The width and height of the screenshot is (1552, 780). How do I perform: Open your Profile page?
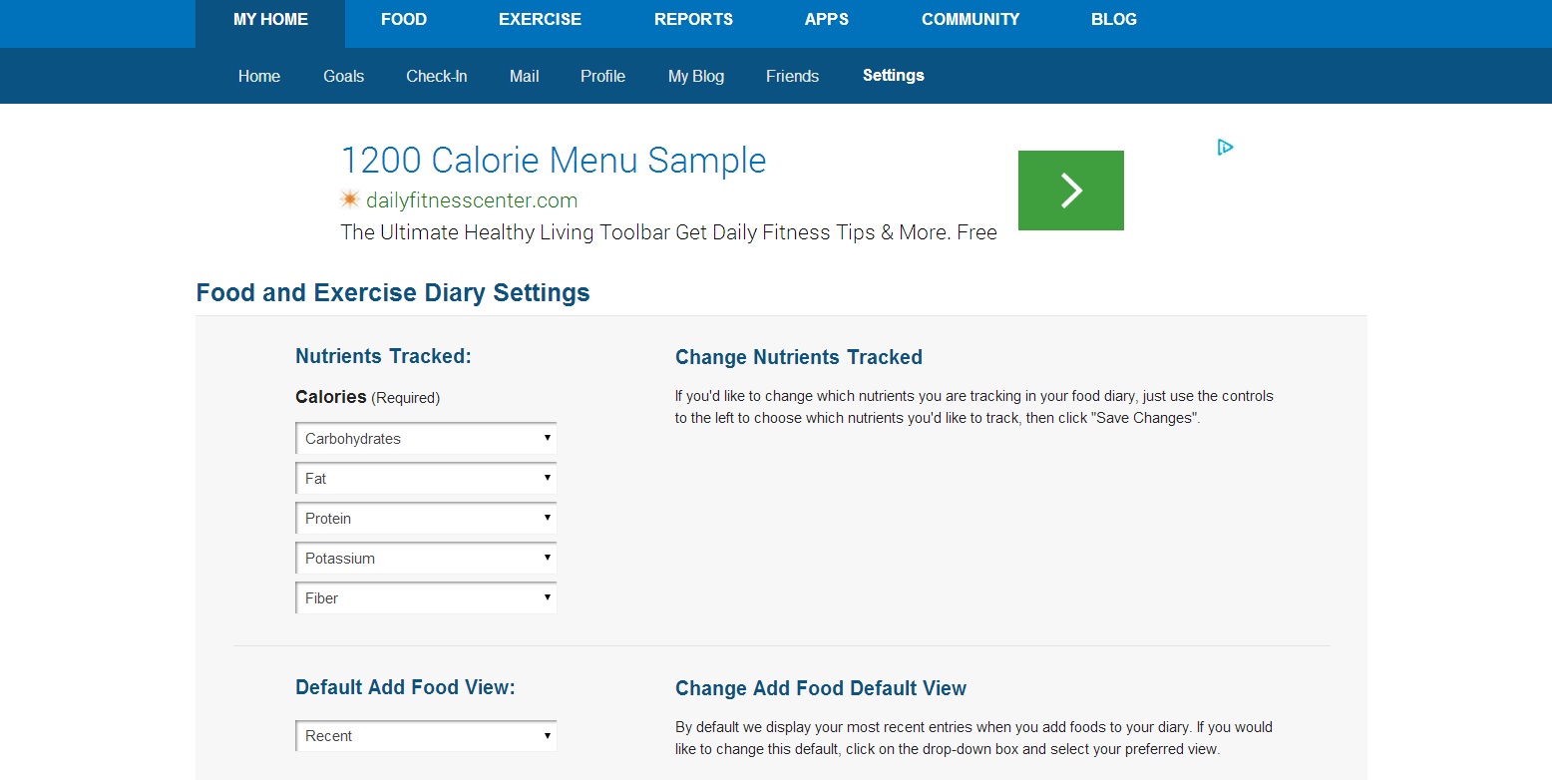602,76
